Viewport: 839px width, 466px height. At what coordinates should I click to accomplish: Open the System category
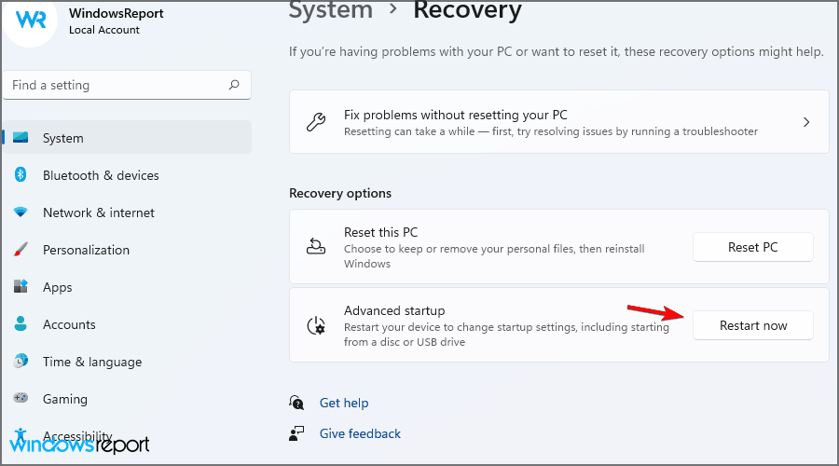pos(127,138)
